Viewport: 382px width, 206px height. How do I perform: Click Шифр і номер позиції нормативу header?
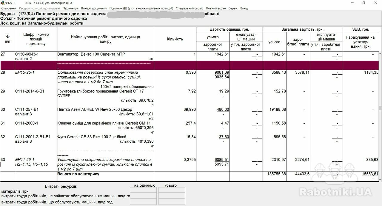(x=36, y=39)
